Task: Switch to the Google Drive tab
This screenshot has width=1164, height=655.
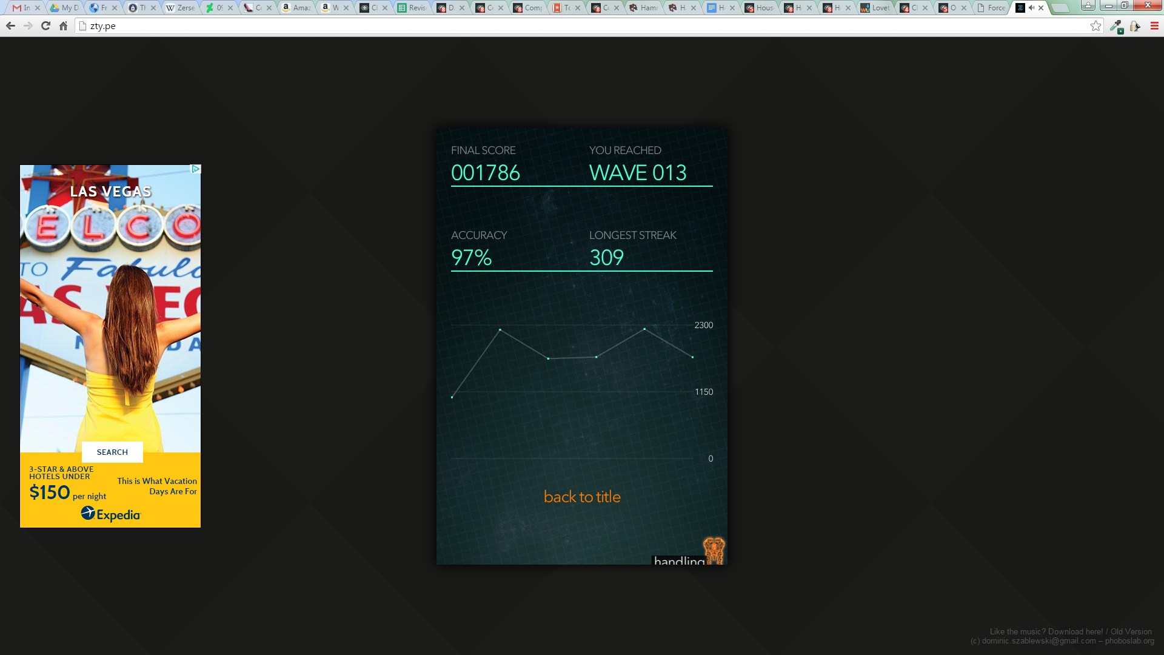Action: click(x=65, y=8)
